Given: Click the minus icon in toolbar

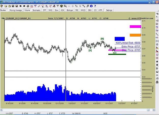Looking at the screenshot, I should tap(69, 6).
